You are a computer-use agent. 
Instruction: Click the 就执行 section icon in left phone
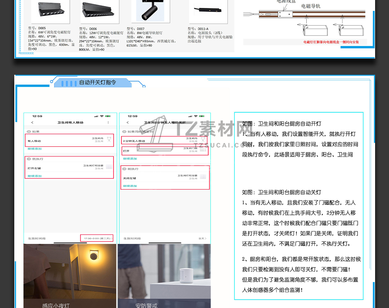tap(29, 159)
